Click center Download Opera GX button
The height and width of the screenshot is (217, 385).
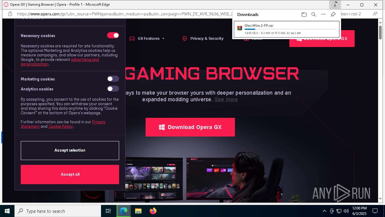point(190,127)
